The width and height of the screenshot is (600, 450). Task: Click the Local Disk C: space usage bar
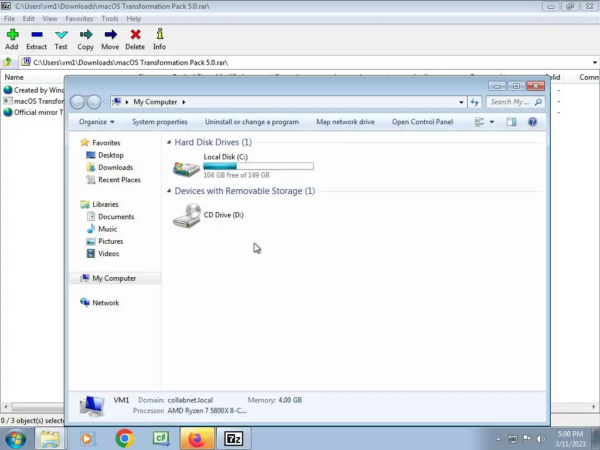tap(258, 166)
